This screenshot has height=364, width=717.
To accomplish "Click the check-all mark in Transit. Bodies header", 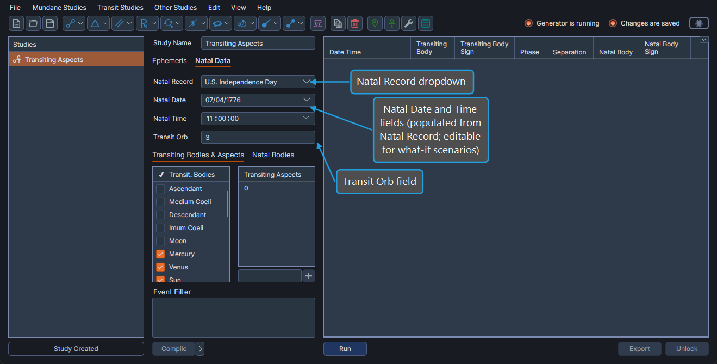I will point(161,175).
